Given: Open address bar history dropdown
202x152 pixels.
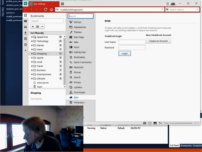Looking at the screenshot, I should (162, 9).
